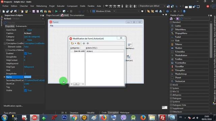The image size is (216, 121).
Task: Click the HelpType value htKeyword
Action: point(29,67)
